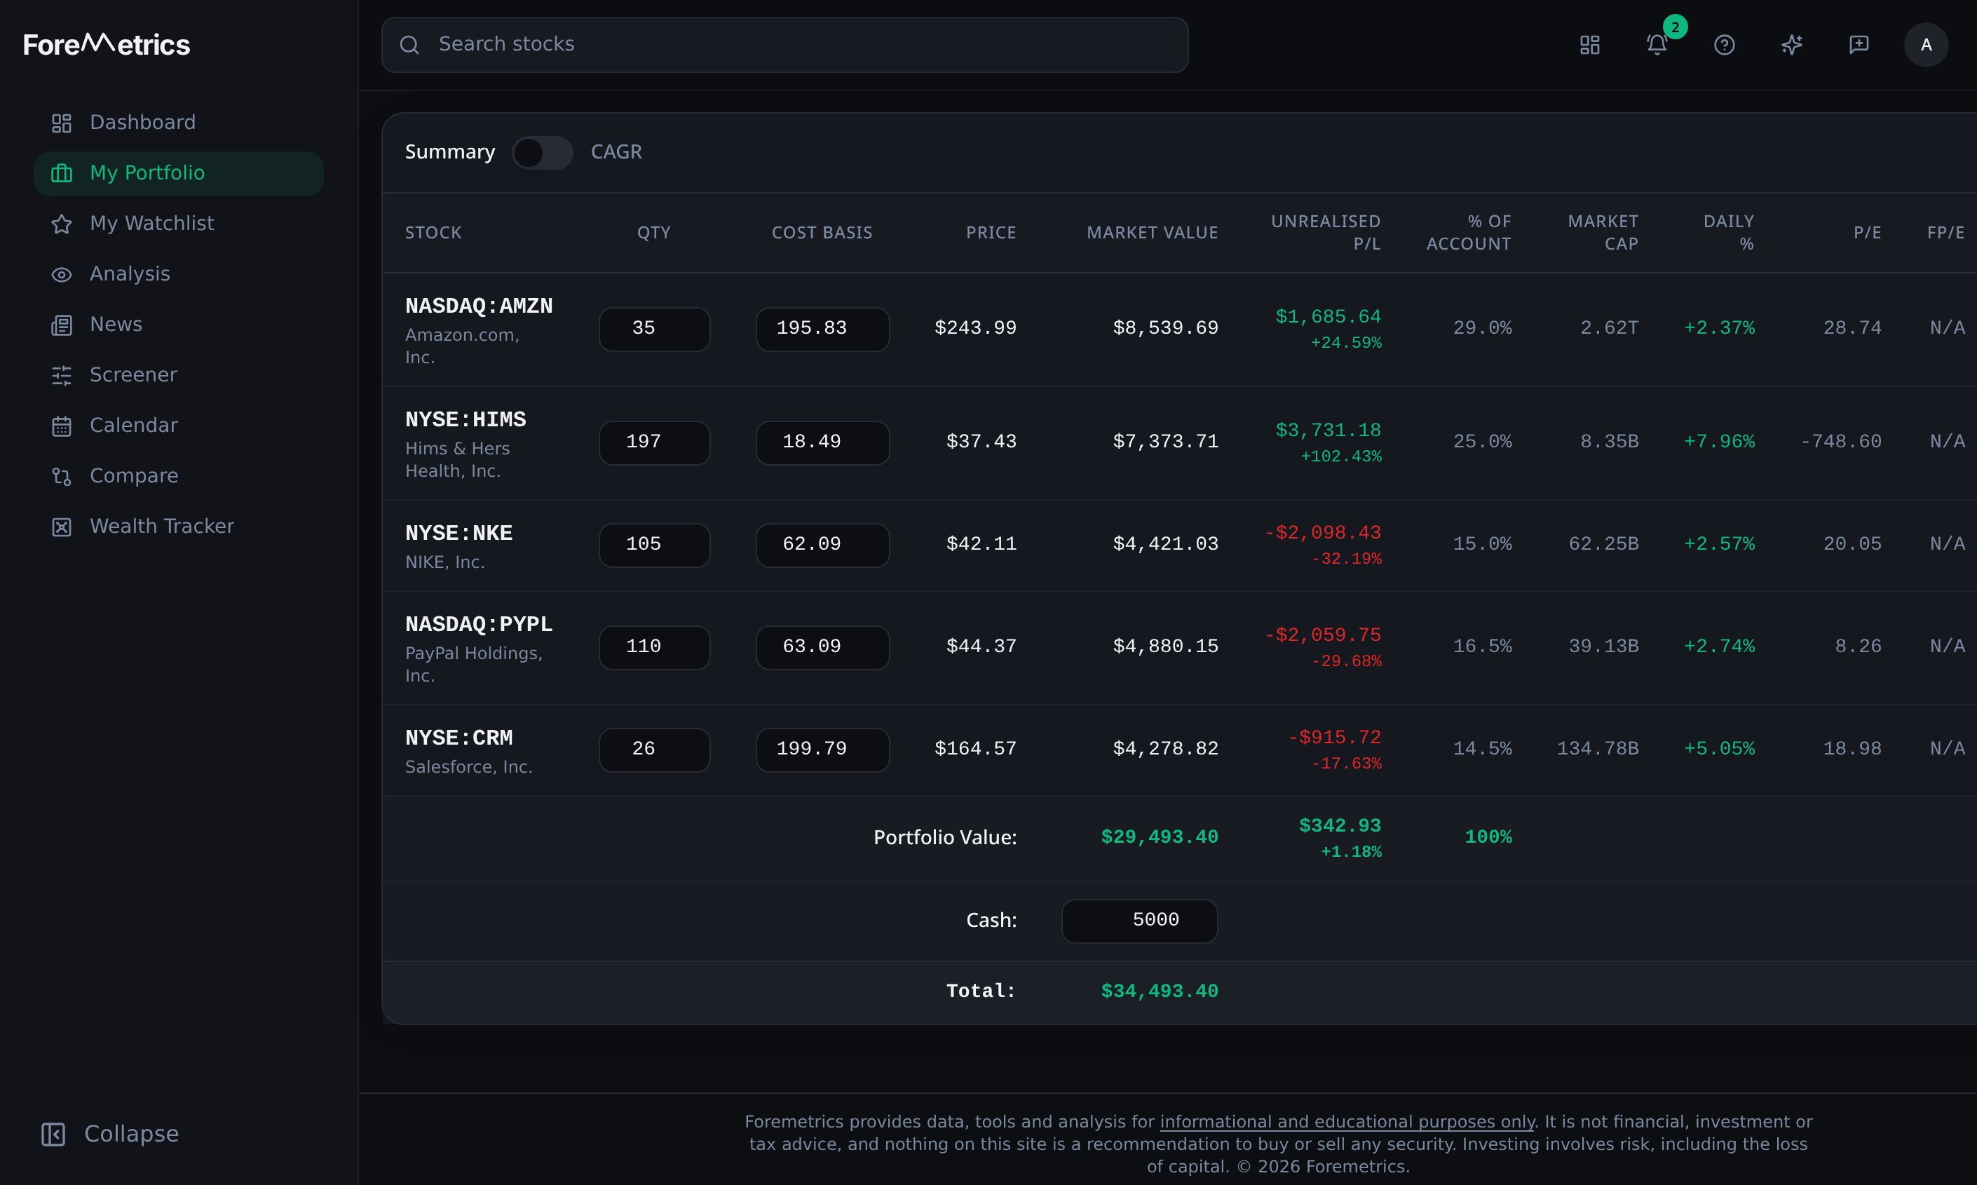The image size is (1977, 1185).
Task: Go to My Watchlist
Action: coord(179,224)
